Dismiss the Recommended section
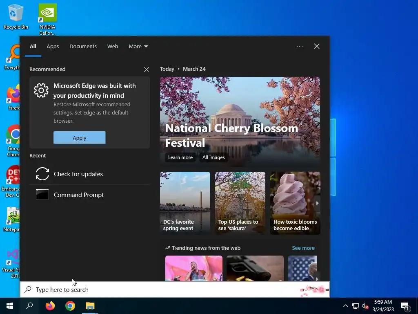 [x=147, y=70]
